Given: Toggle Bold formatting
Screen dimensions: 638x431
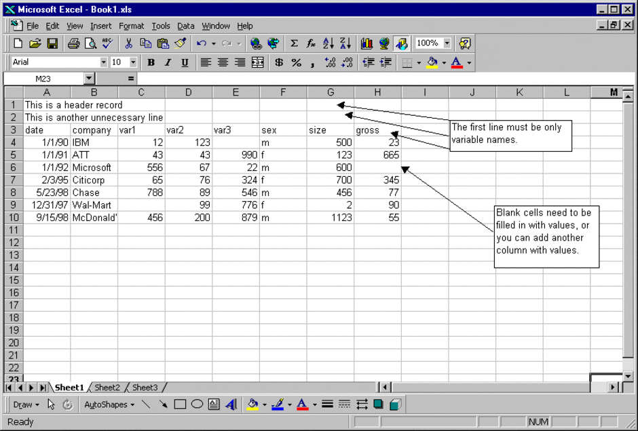Looking at the screenshot, I should pos(151,62).
